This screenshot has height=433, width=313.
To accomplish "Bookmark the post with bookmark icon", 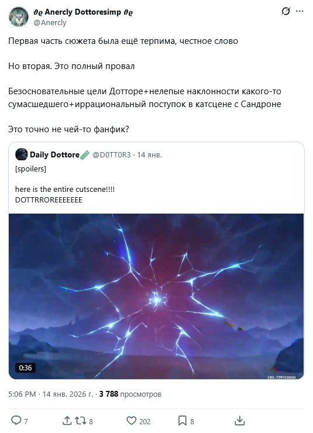I will (182, 421).
